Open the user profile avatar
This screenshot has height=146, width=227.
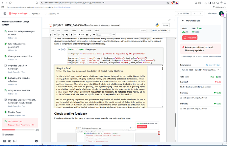point(221,14)
